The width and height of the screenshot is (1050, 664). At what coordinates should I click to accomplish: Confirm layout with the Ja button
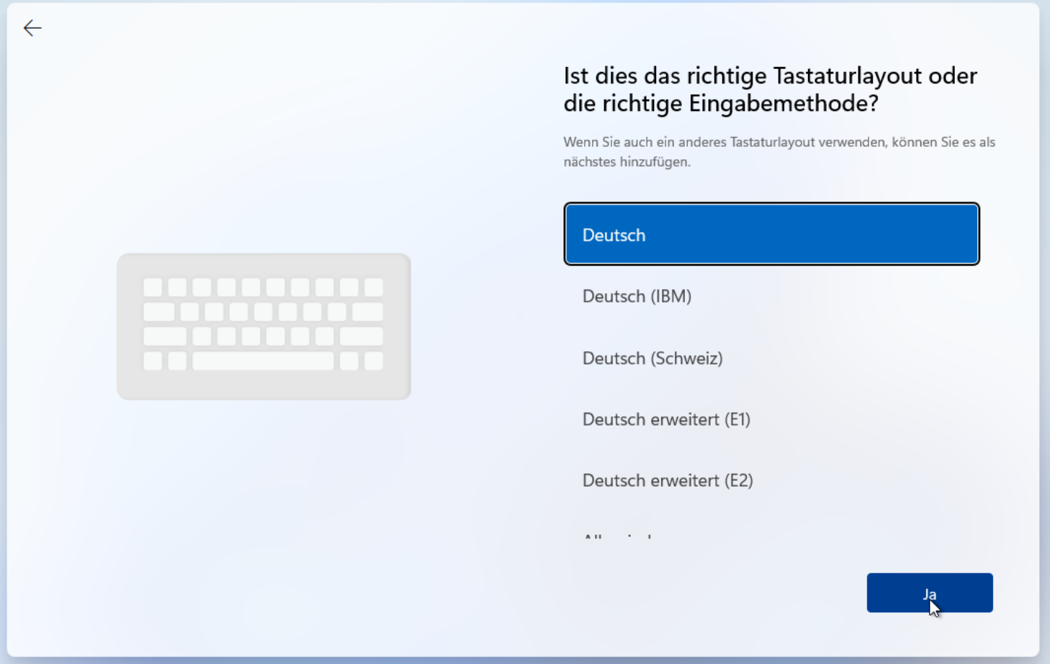pos(930,593)
